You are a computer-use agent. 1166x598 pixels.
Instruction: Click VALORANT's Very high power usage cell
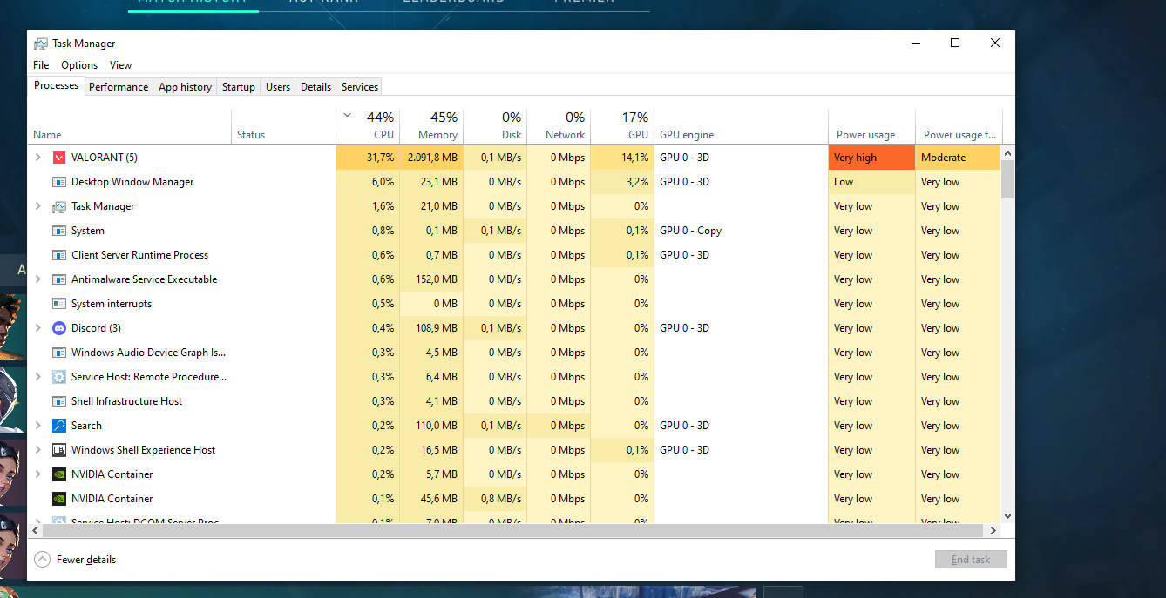871,158
